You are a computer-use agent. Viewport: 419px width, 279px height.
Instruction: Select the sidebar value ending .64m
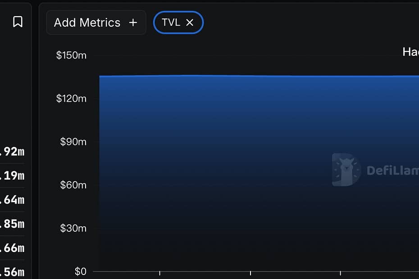coord(12,200)
